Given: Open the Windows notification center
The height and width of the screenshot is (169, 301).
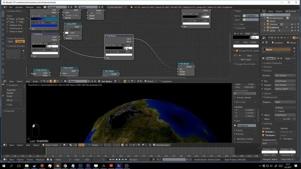Looking at the screenshot, I should click(x=296, y=166).
